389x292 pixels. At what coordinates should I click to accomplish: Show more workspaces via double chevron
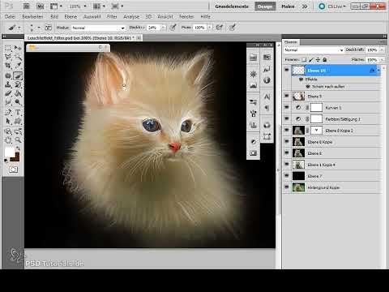(x=305, y=6)
